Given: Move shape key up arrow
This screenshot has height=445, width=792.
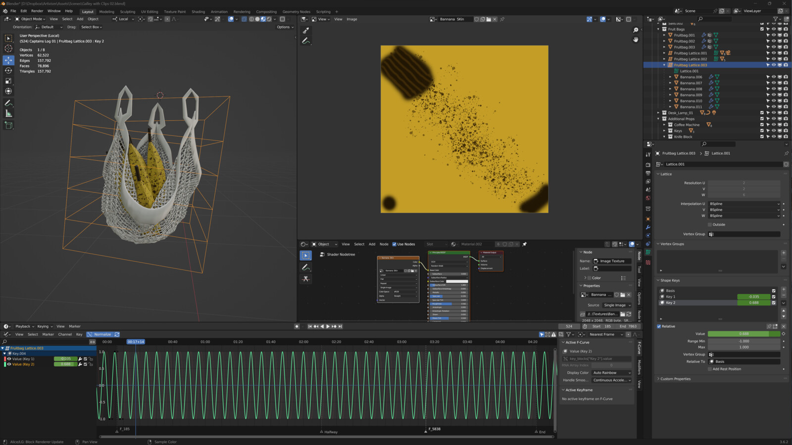Looking at the screenshot, I should (784, 311).
